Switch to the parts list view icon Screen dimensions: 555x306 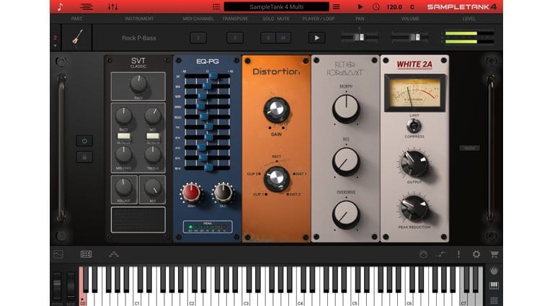tap(86, 6)
